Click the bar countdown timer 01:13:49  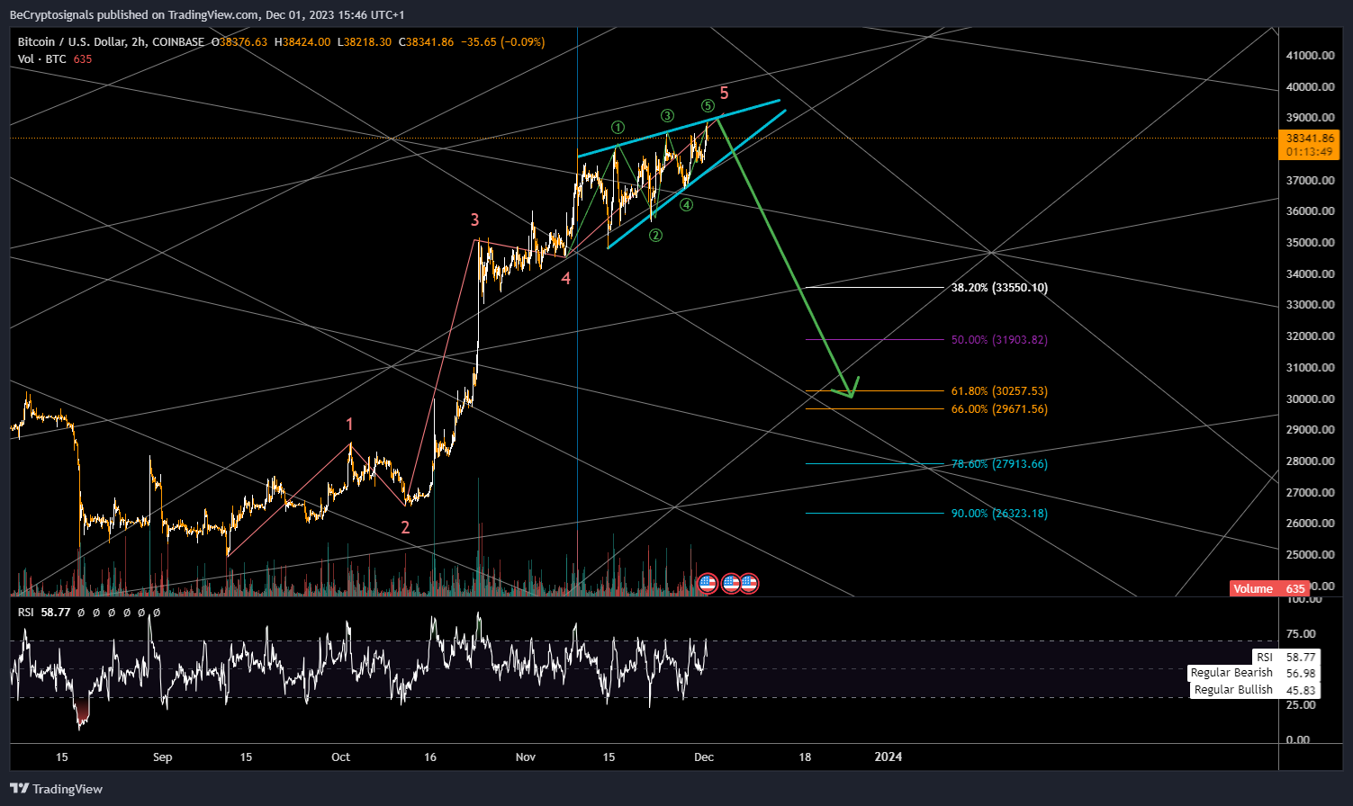[1309, 152]
